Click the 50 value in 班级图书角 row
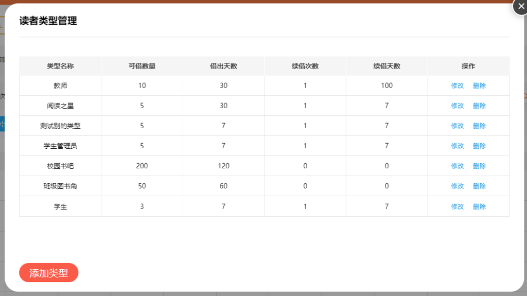The image size is (527, 296). pyautogui.click(x=142, y=186)
